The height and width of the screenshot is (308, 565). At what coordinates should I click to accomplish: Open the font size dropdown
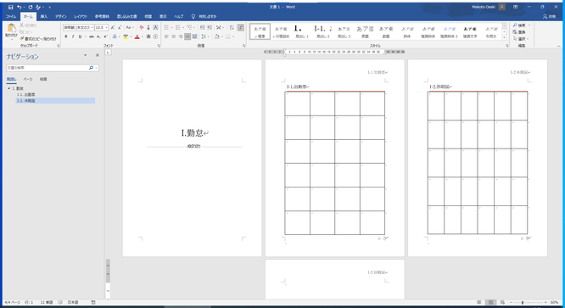point(102,27)
